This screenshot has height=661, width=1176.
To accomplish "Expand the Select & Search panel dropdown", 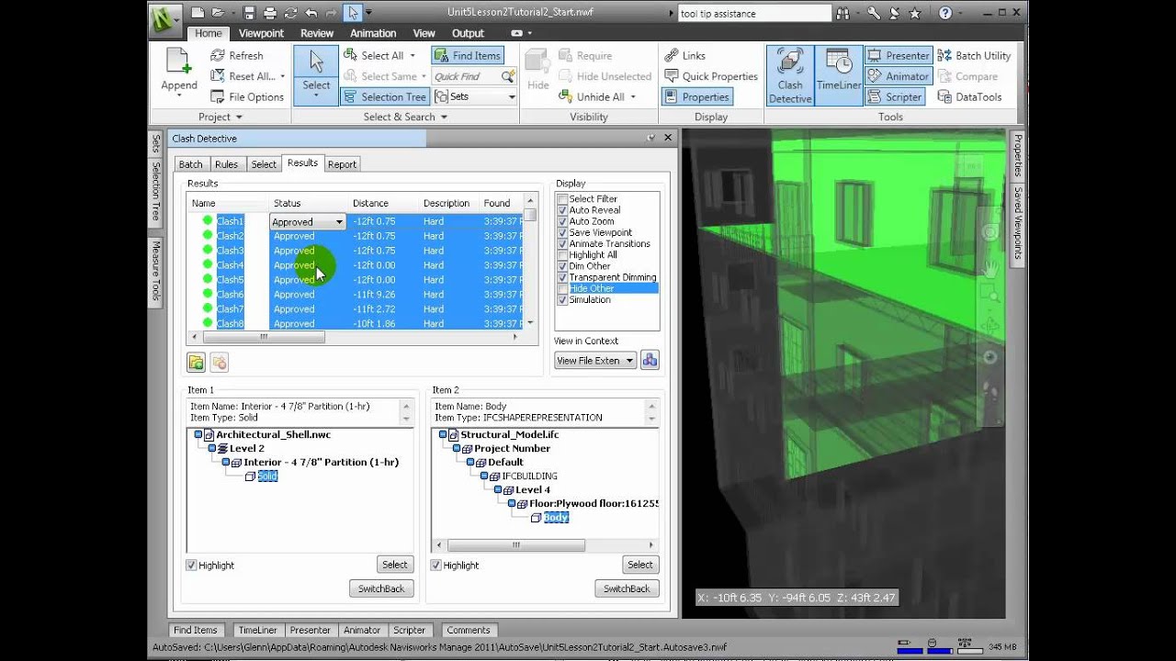I will coord(444,118).
